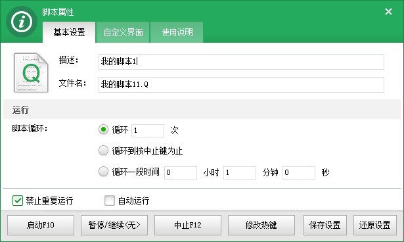
Task: Click the 启动F10 button
Action: (x=41, y=225)
